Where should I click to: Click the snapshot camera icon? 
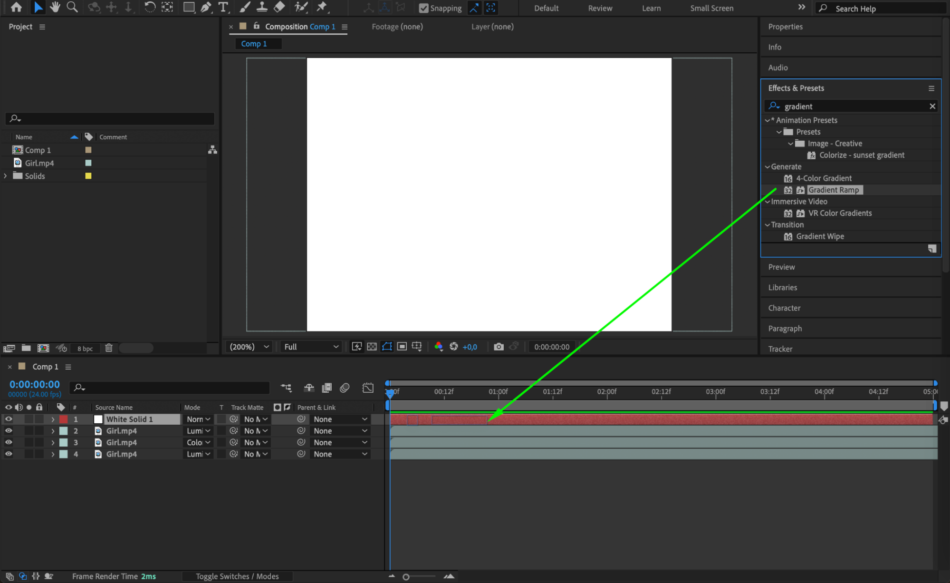(498, 347)
